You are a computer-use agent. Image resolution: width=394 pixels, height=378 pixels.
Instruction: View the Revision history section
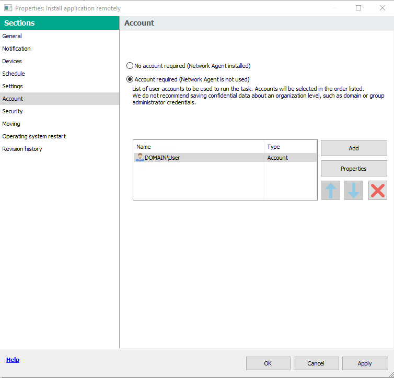[x=60, y=149]
